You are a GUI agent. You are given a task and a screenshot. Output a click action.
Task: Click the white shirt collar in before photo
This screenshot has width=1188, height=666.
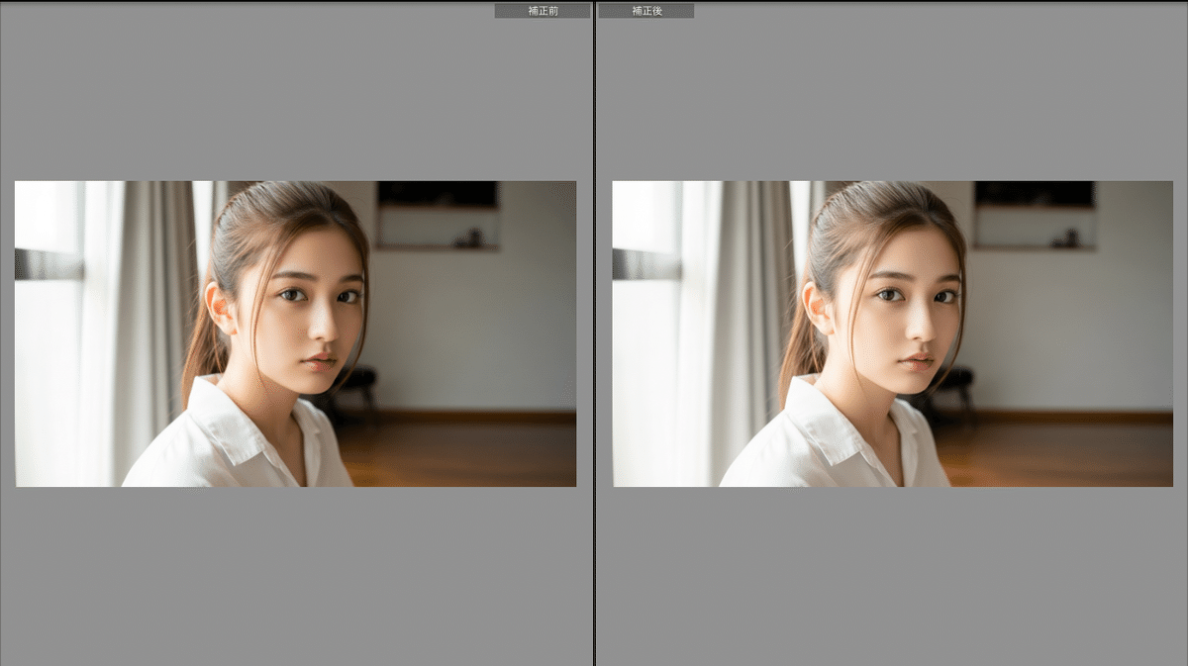(x=223, y=428)
